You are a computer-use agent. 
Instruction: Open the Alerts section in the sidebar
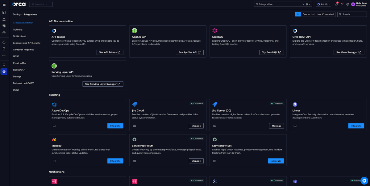(4, 19)
